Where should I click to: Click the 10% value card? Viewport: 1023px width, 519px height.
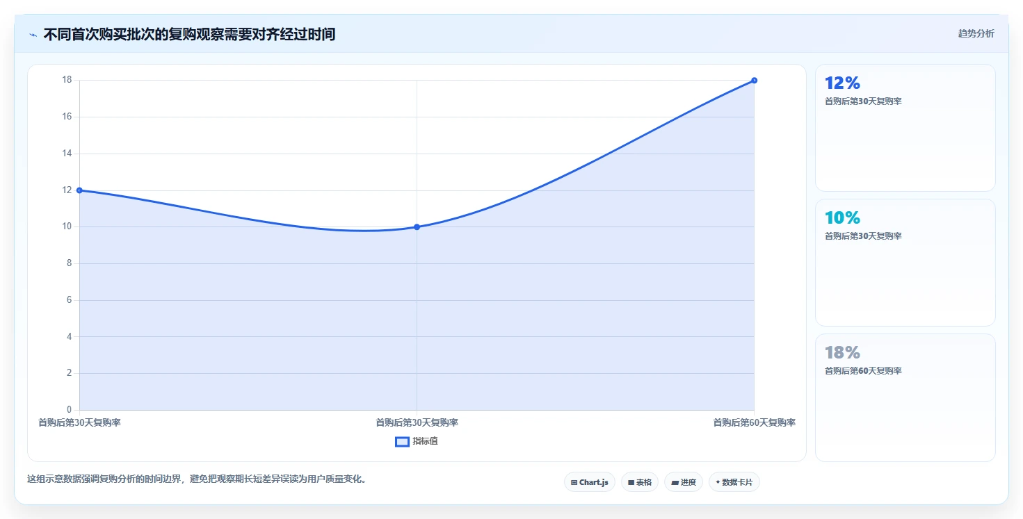coord(905,263)
